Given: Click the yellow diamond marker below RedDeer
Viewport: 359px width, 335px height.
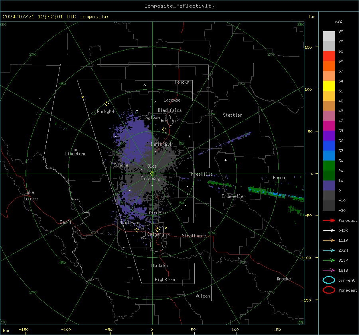Looking at the screenshot, I should point(164,129).
